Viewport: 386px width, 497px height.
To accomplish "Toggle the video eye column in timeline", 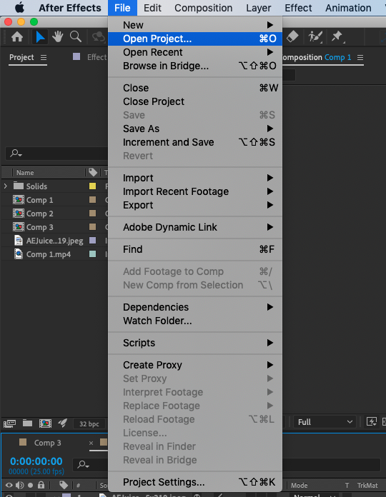I will [9, 486].
